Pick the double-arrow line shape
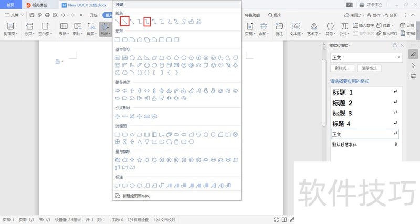This screenshot has width=420, height=224. (132, 22)
